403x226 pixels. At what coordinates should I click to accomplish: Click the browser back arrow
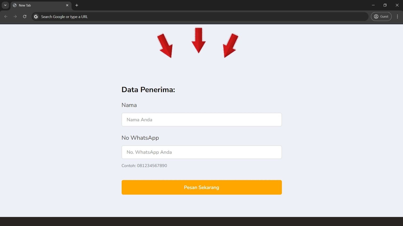tap(6, 17)
